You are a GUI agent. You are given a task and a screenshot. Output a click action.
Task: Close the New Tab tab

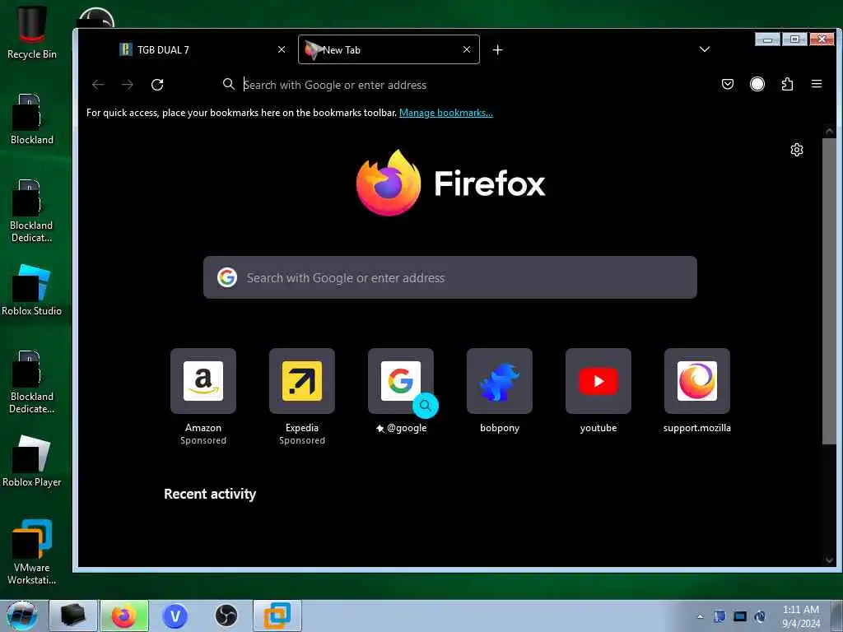(467, 49)
